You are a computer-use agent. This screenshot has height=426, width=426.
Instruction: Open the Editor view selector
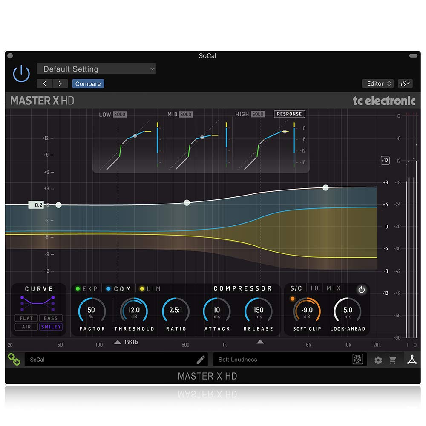(x=378, y=83)
